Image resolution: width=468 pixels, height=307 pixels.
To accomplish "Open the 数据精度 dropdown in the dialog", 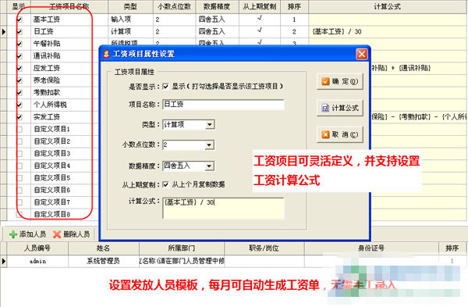I will [x=210, y=166].
